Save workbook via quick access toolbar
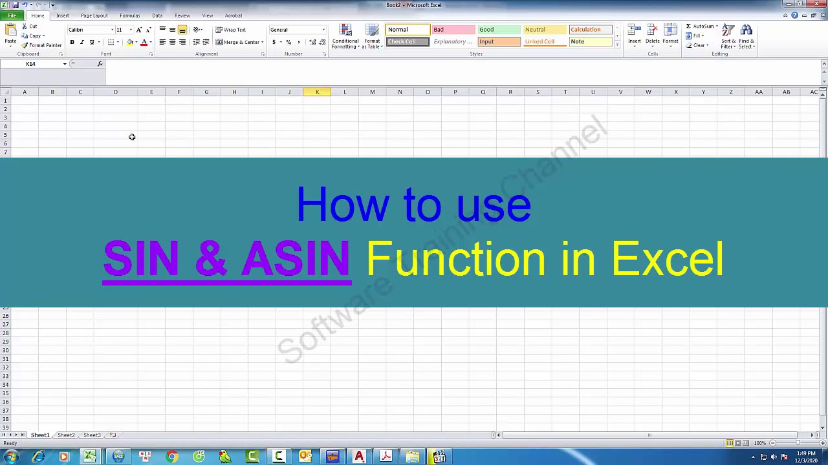 pos(15,5)
